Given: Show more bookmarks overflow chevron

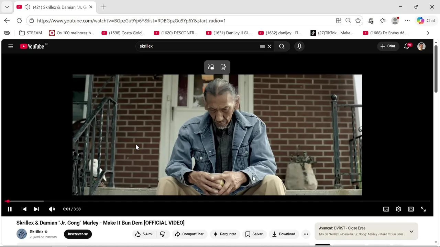Looking at the screenshot, I should [x=428, y=33].
